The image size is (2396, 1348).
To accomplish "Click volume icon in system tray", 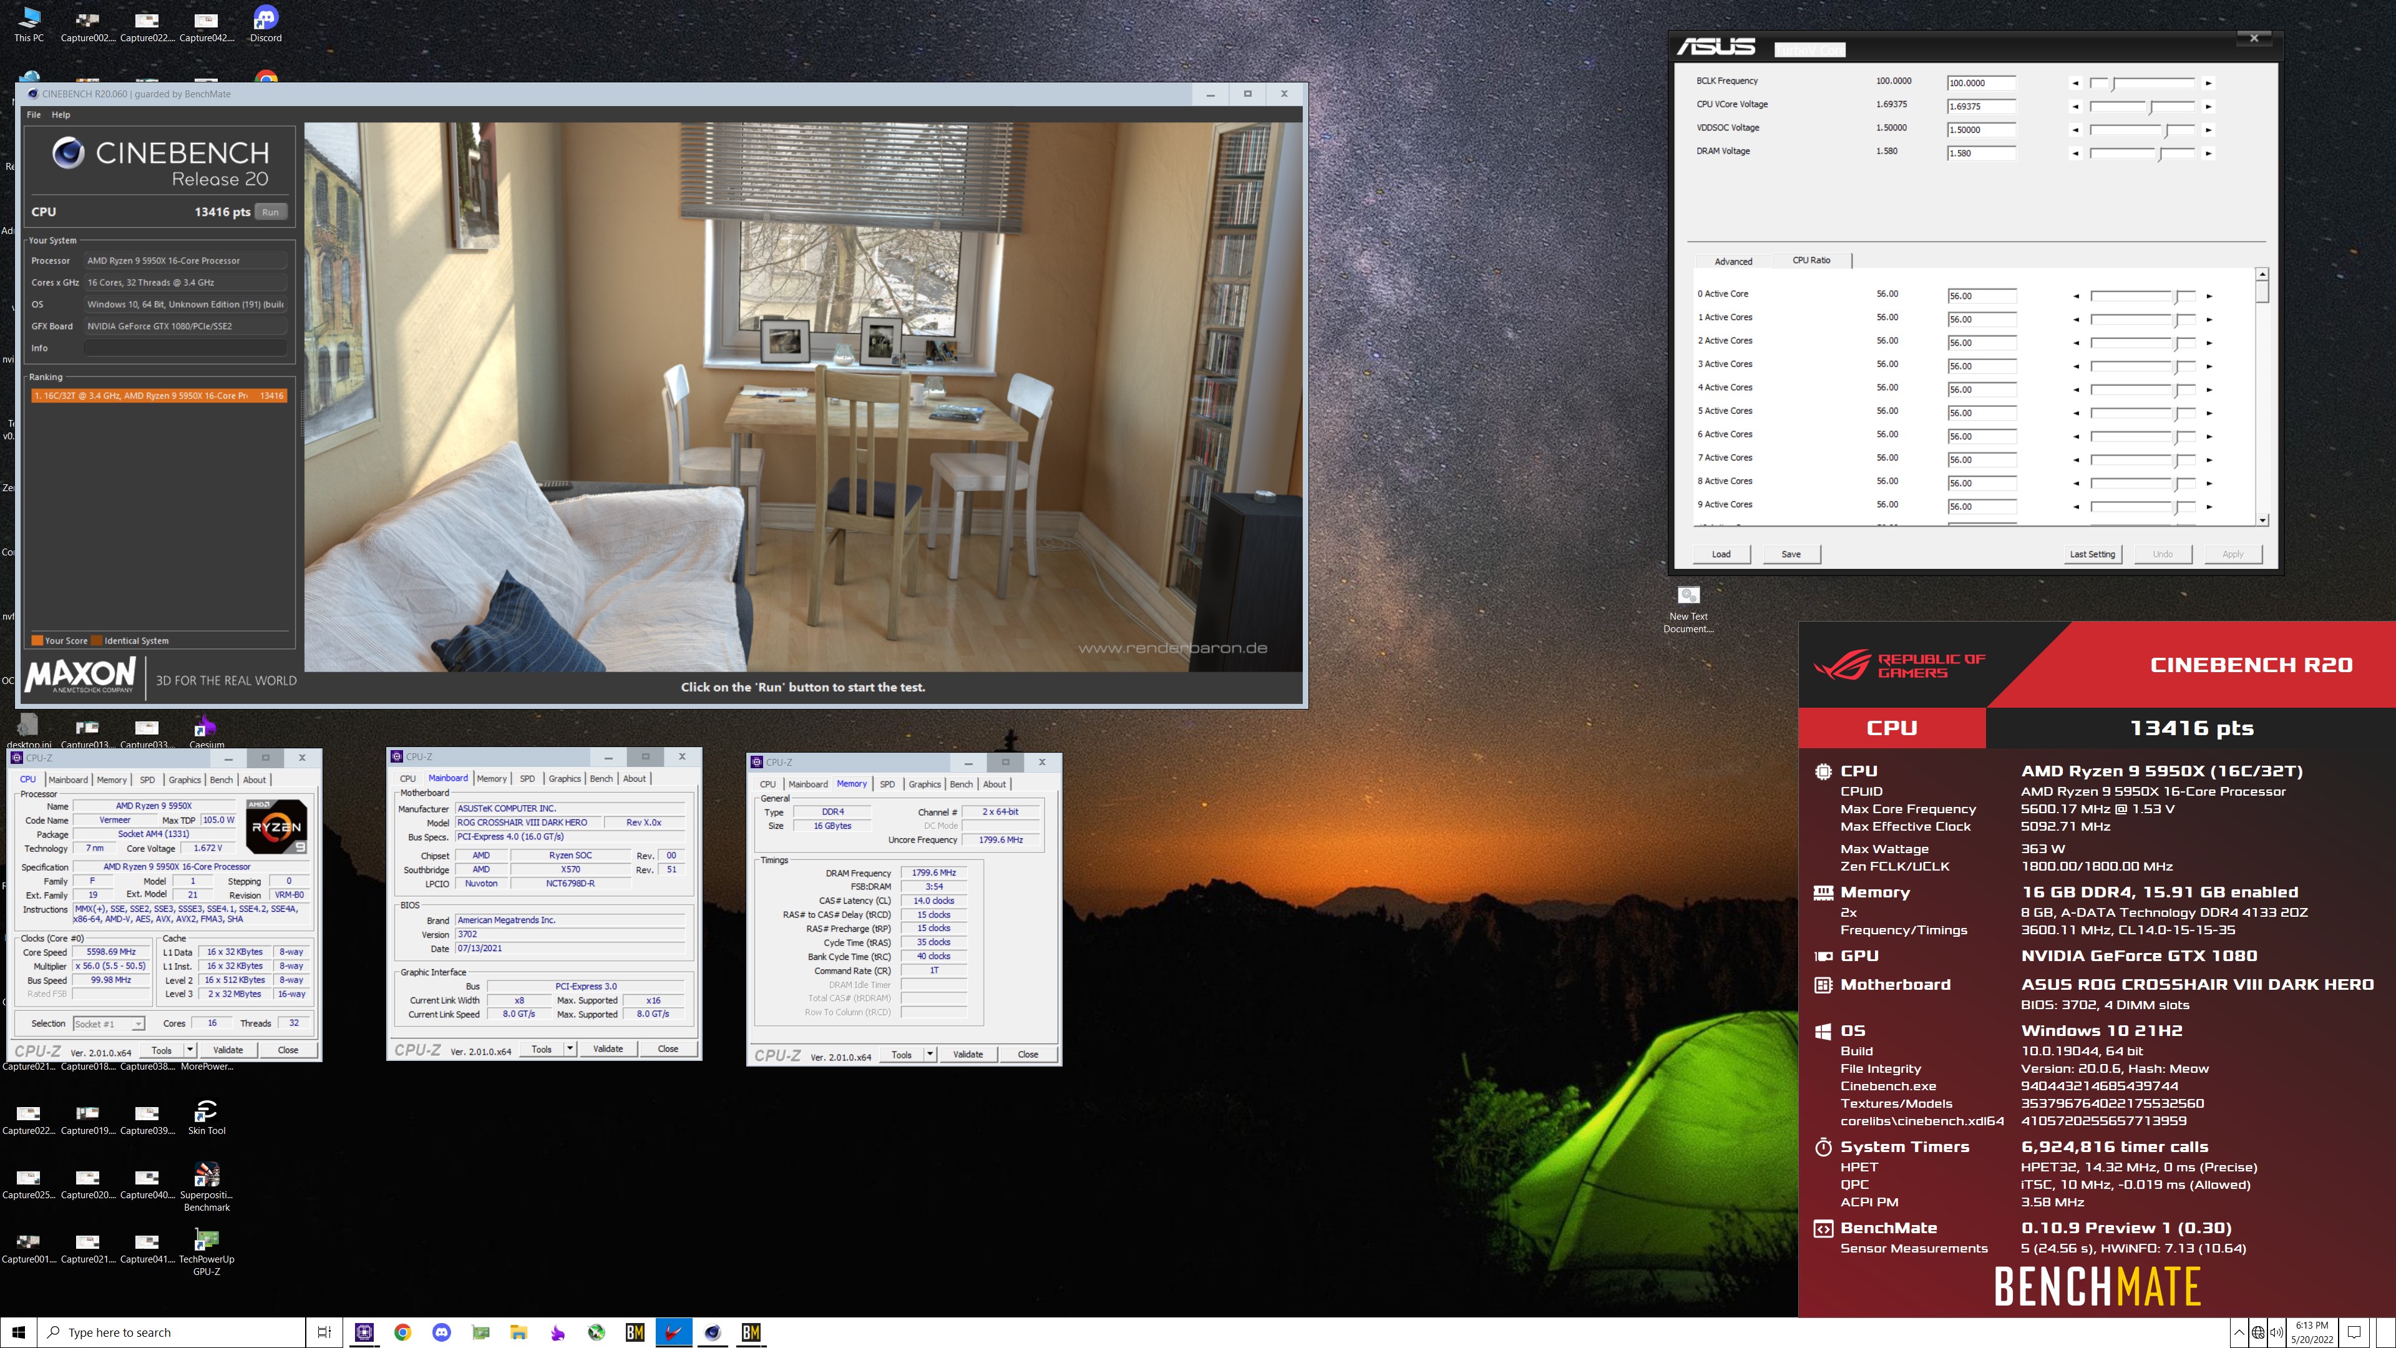I will (2276, 1332).
